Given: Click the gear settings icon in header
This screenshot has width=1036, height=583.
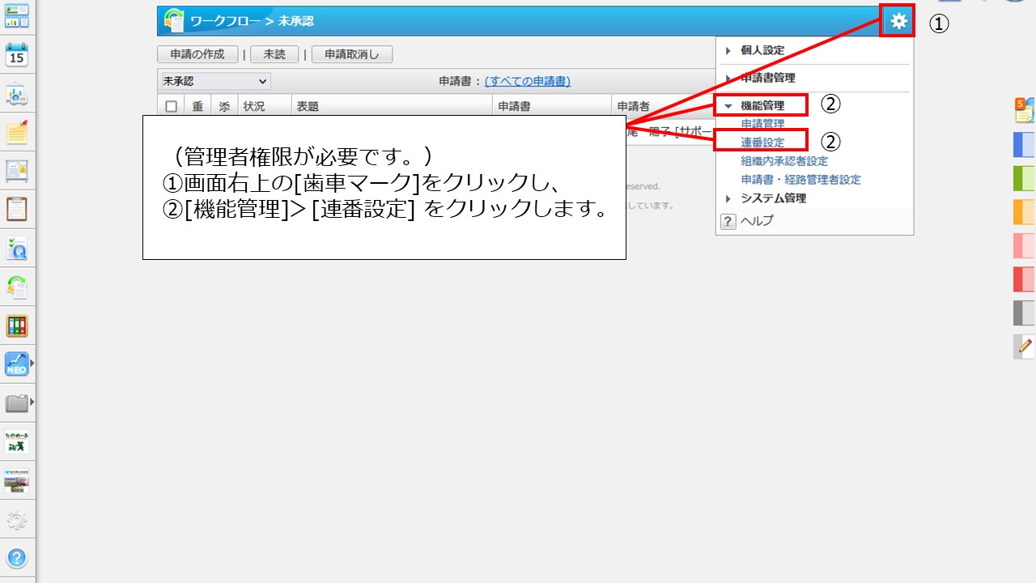Looking at the screenshot, I should 898,22.
